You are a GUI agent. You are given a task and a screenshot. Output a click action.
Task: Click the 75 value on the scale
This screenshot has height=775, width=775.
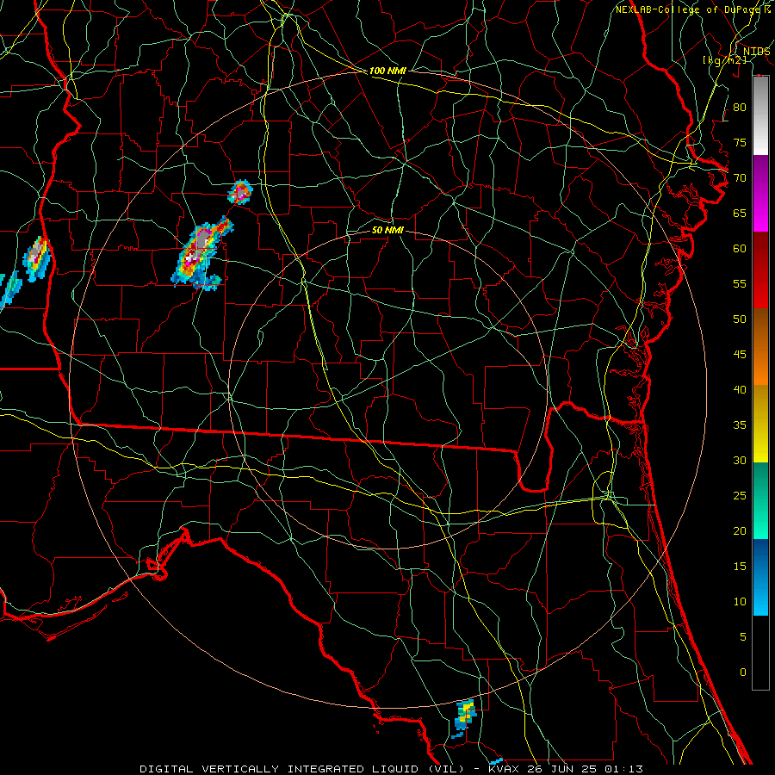(x=740, y=143)
